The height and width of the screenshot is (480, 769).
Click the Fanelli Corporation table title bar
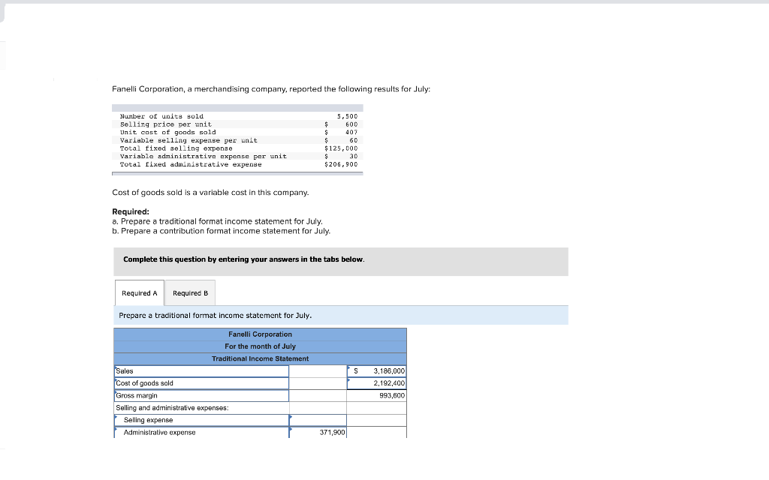(259, 334)
